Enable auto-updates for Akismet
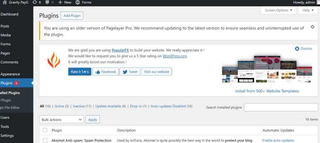320x143 pixels. [278, 140]
